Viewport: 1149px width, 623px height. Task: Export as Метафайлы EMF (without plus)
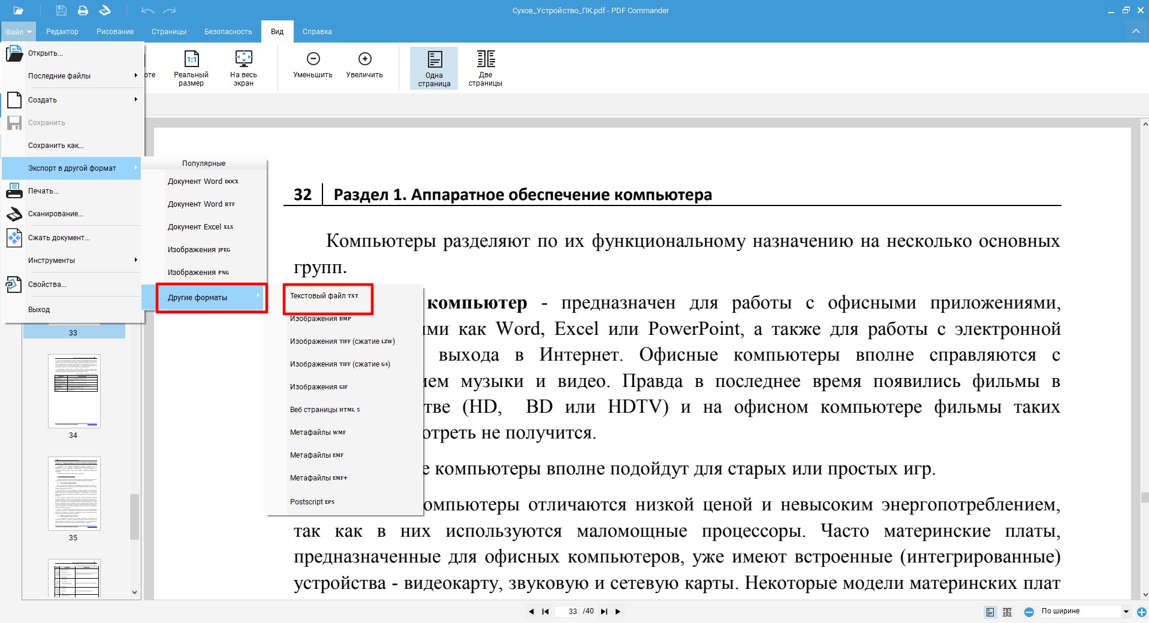345,455
